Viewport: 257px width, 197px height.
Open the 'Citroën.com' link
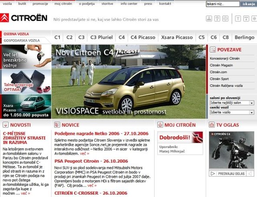(x=218, y=72)
